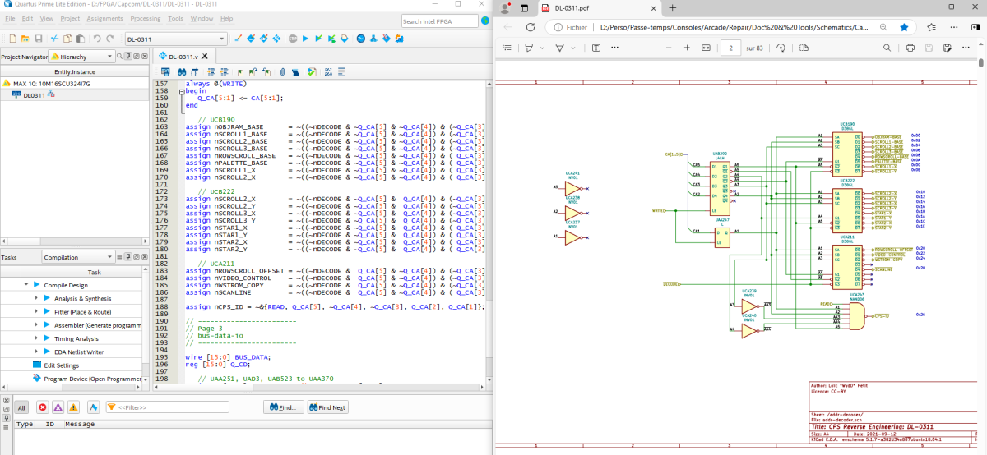Screen dimensions: 987x455
Task: Click the search magnifier in Project Navigator header
Action: tap(119, 56)
